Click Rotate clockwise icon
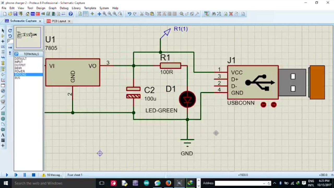 [10, 31]
